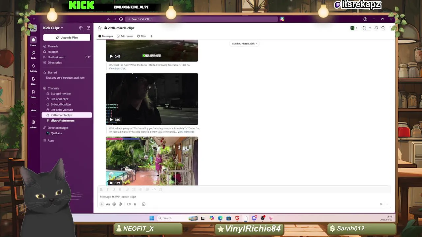Open the attachment plus menu
The image size is (422, 237).
pos(102,204)
